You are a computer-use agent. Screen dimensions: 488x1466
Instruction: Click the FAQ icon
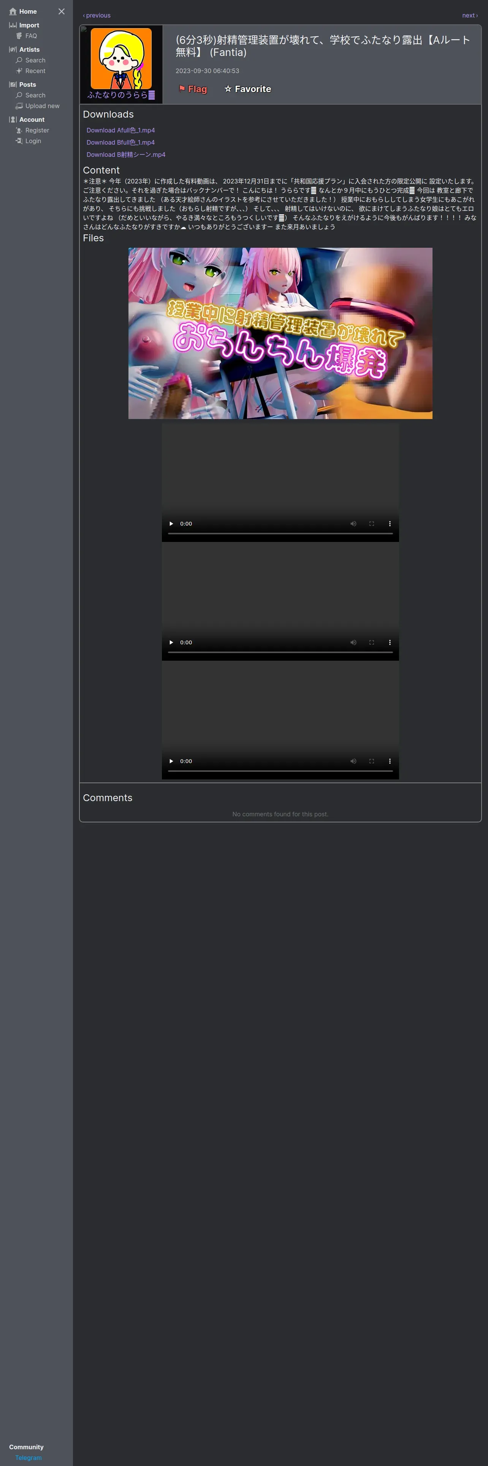tap(19, 36)
